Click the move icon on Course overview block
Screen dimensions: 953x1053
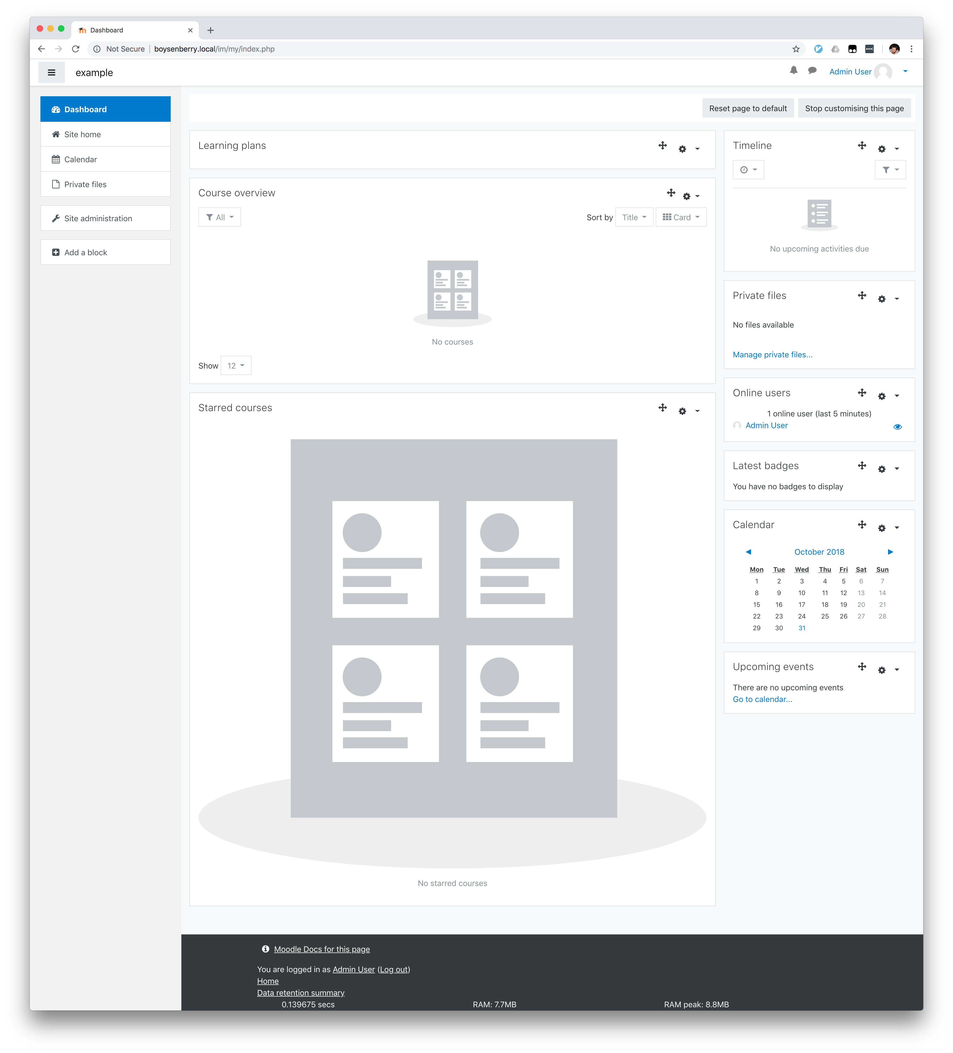[671, 193]
